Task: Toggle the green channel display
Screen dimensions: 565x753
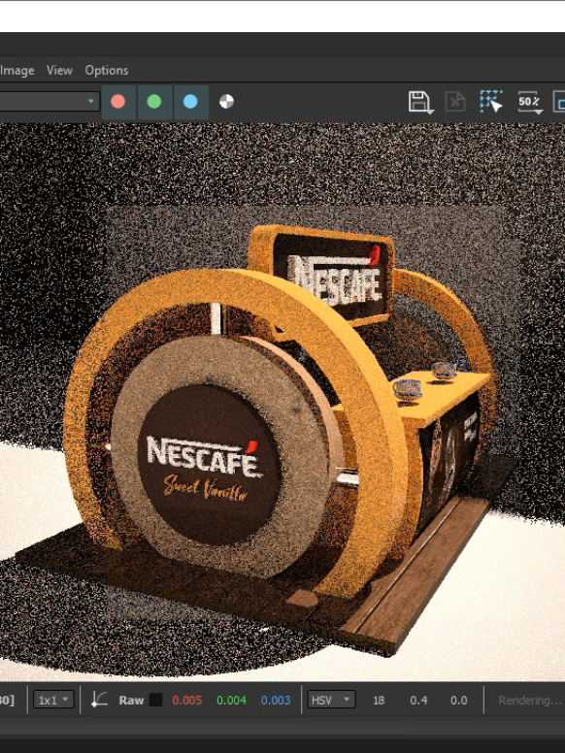Action: [154, 102]
